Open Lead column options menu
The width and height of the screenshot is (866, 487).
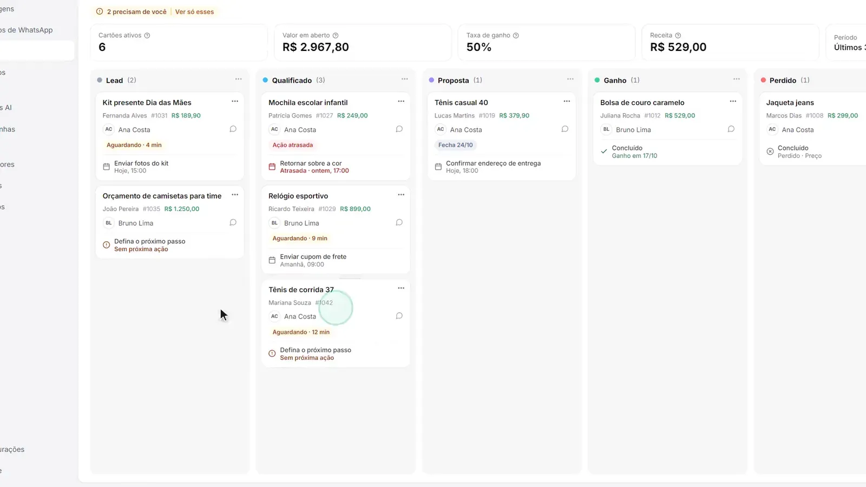click(238, 80)
